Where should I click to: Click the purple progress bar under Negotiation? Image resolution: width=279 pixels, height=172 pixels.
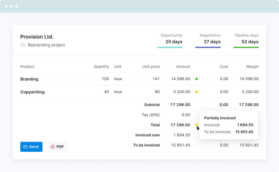pos(208,47)
